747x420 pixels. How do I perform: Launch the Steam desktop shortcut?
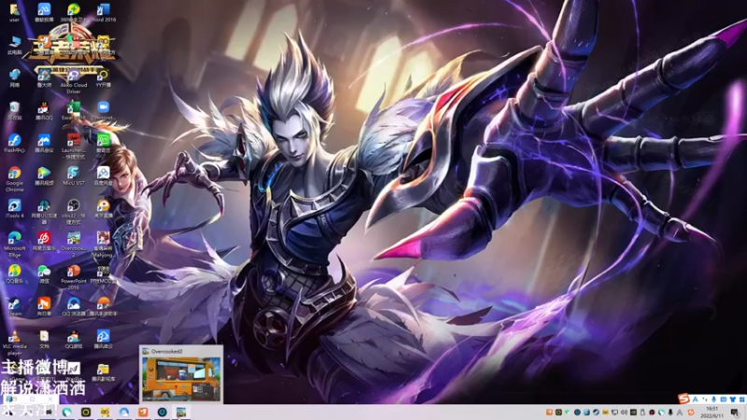(14, 307)
